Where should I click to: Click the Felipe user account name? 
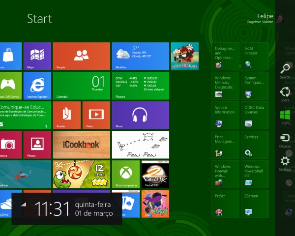click(265, 16)
